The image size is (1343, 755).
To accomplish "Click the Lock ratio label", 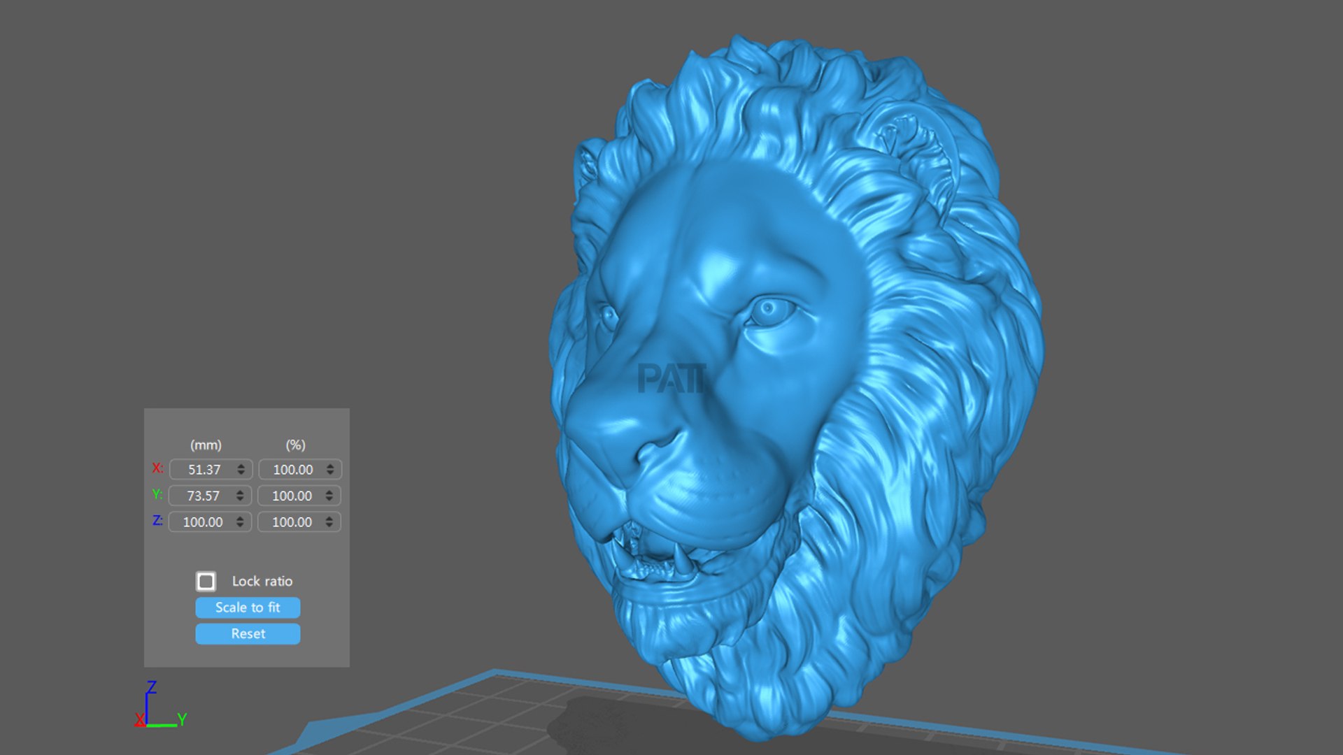I will 262,581.
